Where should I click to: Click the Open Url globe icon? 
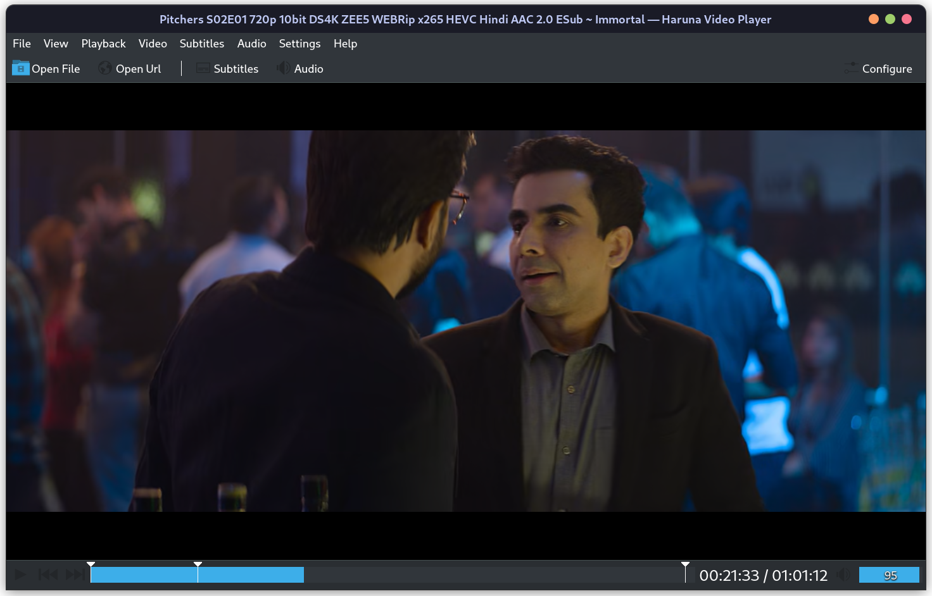(104, 68)
